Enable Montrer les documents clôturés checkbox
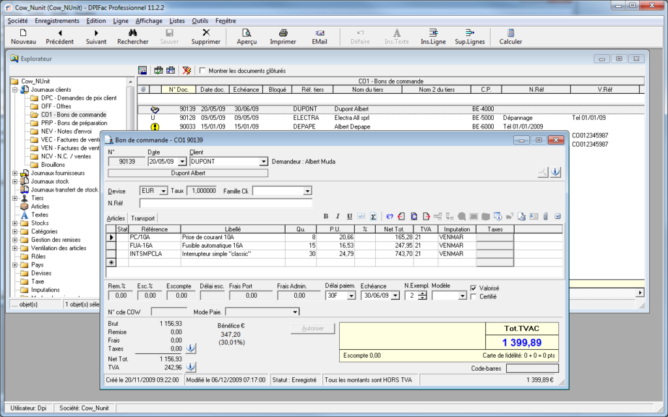The image size is (668, 417). pyautogui.click(x=202, y=70)
